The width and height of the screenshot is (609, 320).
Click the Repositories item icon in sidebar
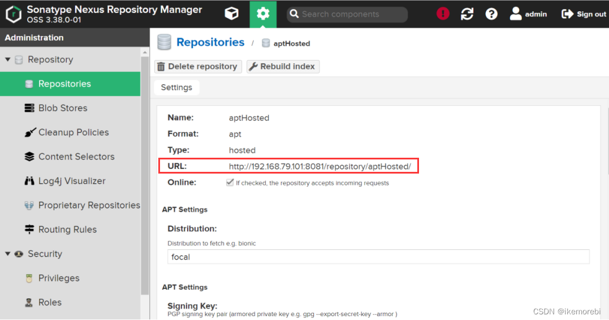29,84
